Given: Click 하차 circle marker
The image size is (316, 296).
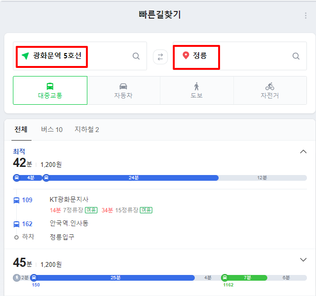Looking at the screenshot, I should click(16, 238).
